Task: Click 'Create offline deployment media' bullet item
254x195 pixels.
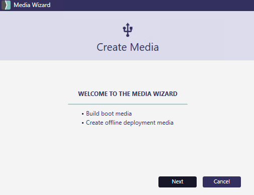Action: pyautogui.click(x=130, y=123)
